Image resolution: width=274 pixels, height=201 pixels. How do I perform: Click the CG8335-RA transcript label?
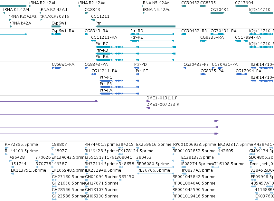(x=212, y=37)
